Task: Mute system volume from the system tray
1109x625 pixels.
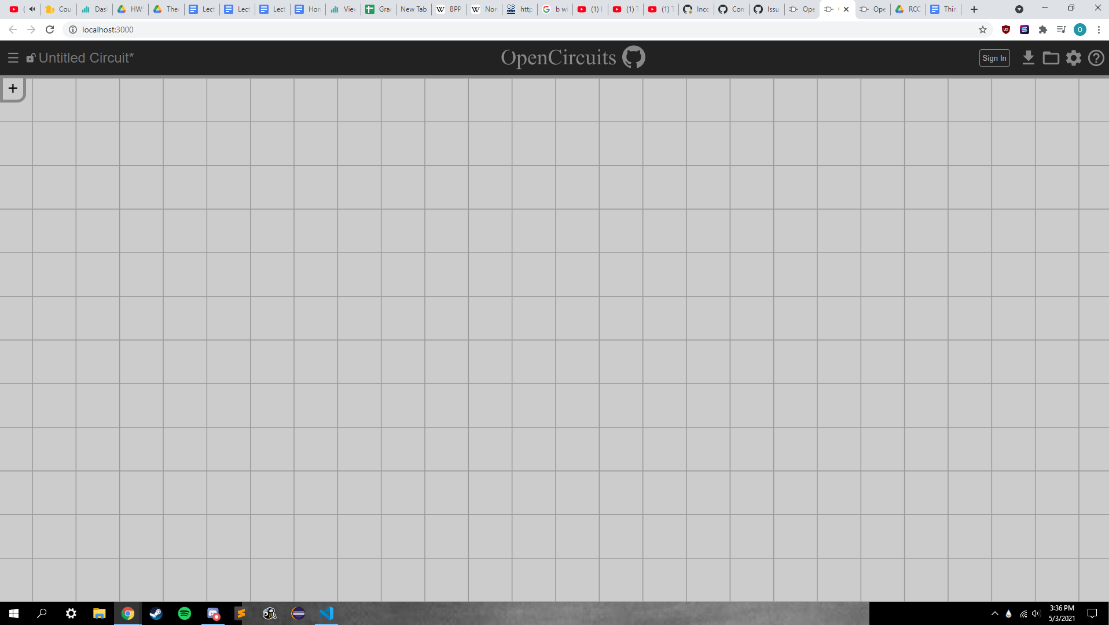Action: [x=1035, y=613]
